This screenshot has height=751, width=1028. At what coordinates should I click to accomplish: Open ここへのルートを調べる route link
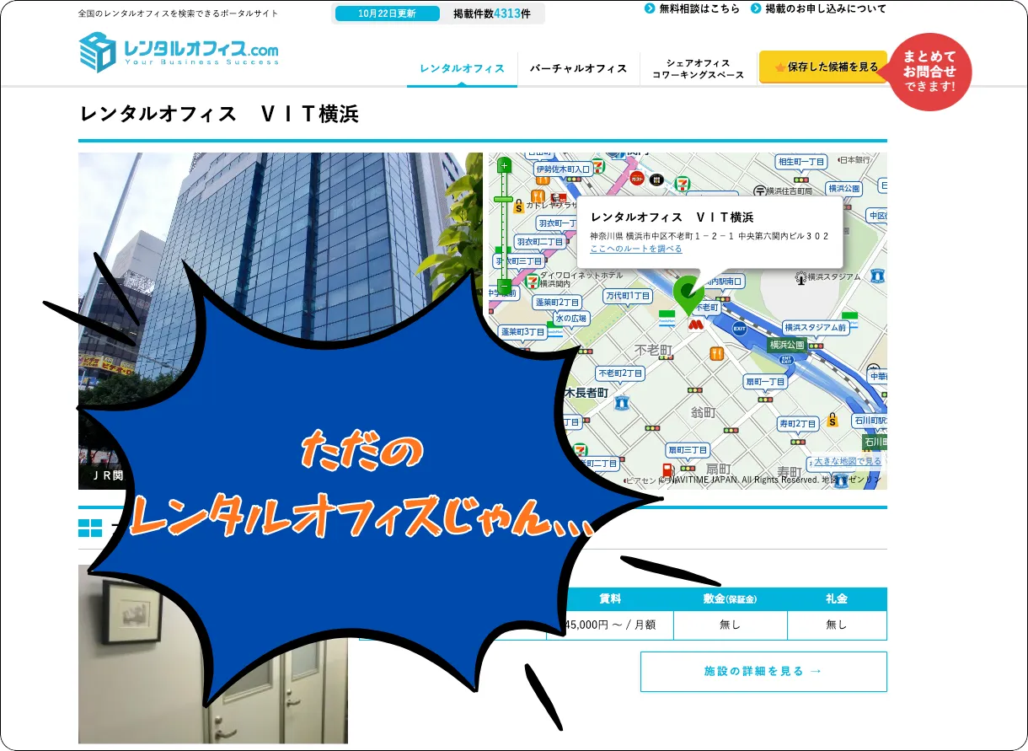(636, 249)
